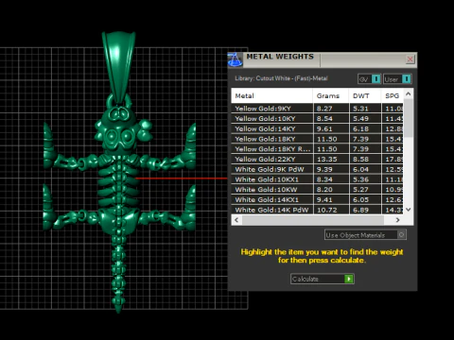Image resolution: width=454 pixels, height=340 pixels.
Task: Click the 9.39 grams value
Action: 324,169
